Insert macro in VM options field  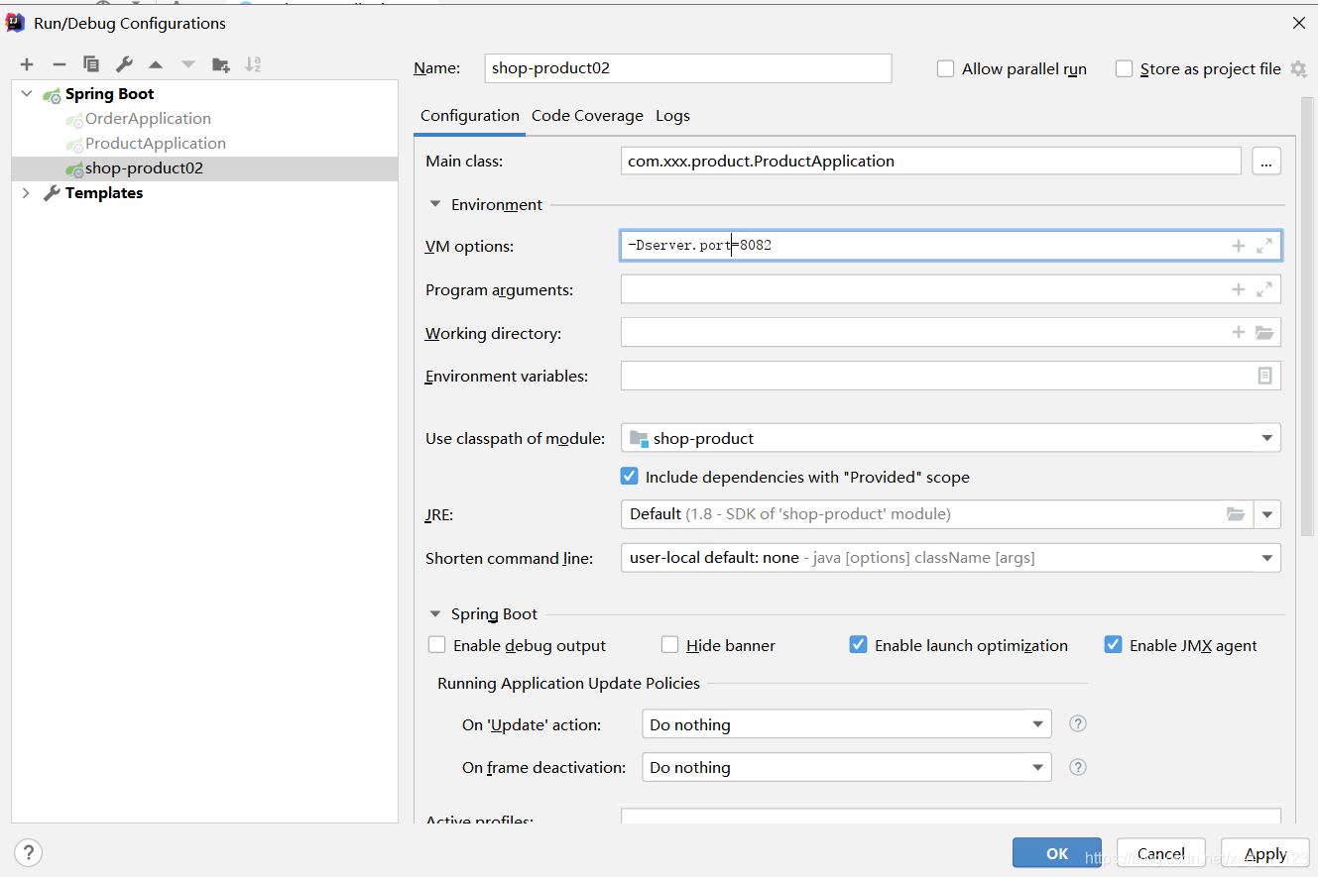[x=1239, y=246]
